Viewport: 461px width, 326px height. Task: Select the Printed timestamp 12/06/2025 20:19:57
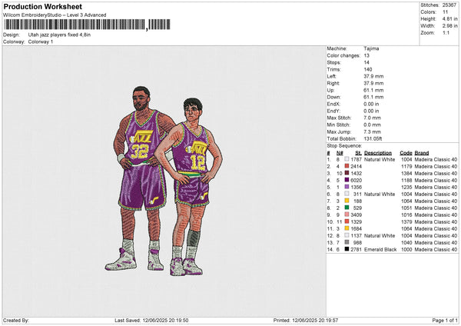(x=315, y=320)
